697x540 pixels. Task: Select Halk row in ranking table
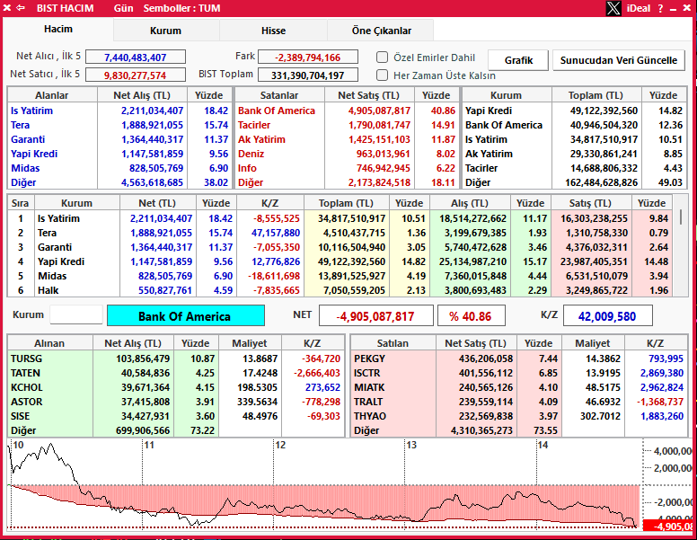pos(340,290)
